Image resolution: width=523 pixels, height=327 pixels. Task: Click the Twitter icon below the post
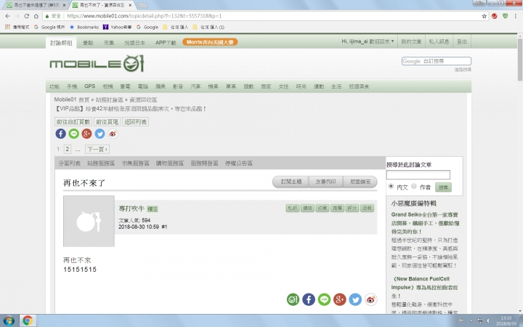[x=355, y=299]
